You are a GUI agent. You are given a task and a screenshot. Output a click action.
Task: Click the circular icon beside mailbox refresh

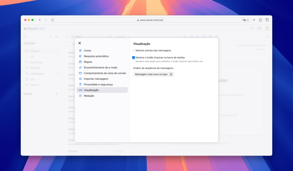(x=57, y=37)
